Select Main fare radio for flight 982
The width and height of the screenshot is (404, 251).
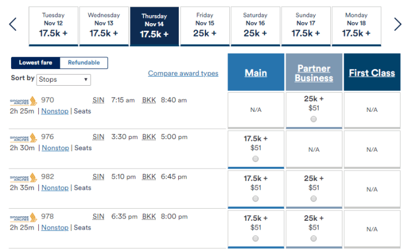(x=255, y=198)
